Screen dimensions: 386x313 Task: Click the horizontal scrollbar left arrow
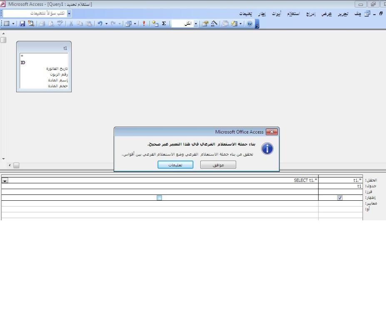point(10,165)
